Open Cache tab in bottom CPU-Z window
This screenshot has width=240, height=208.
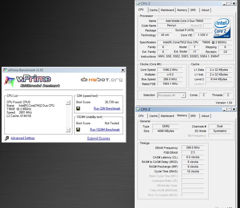point(153,116)
